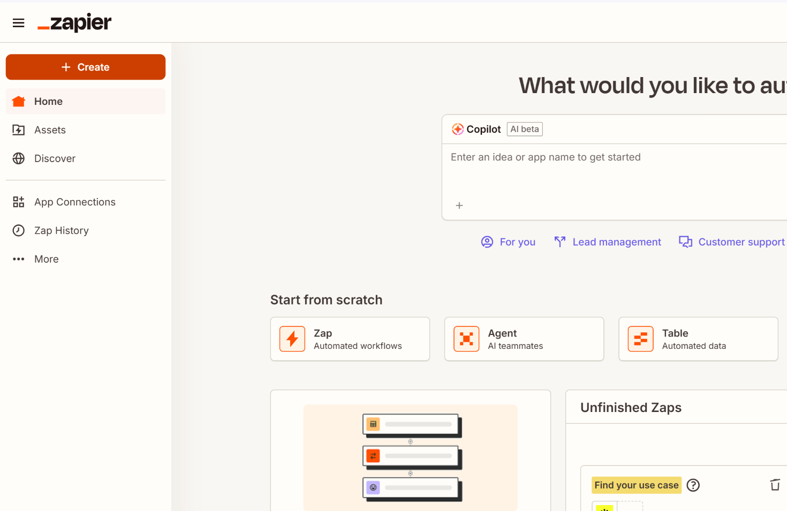This screenshot has width=787, height=511.
Task: Open the Assets section
Action: point(50,130)
